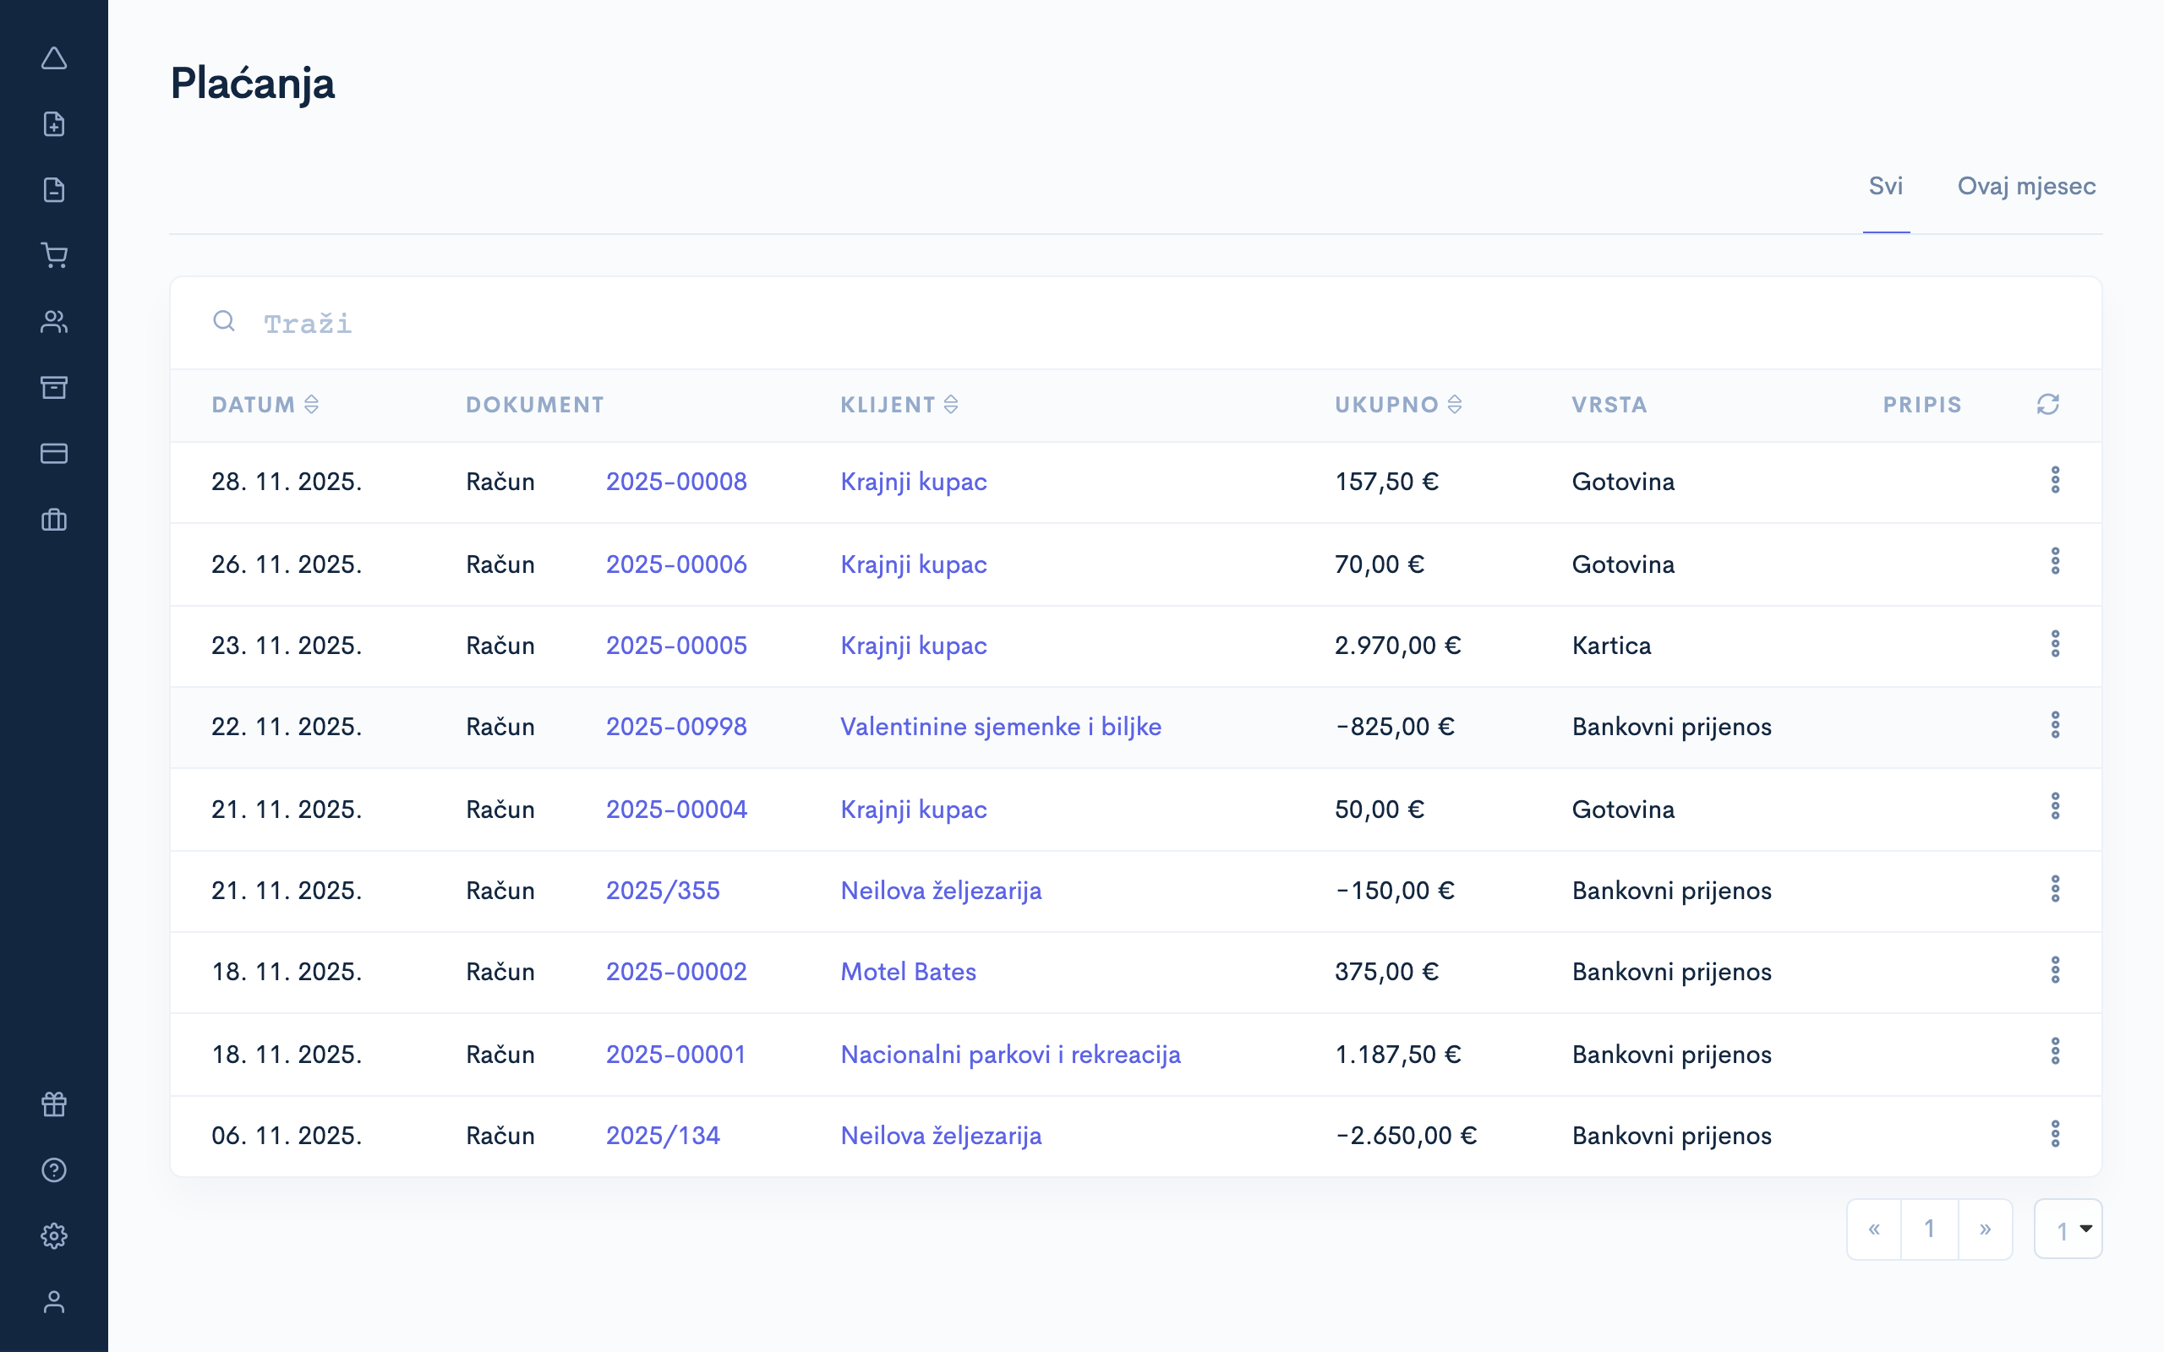Select the briefcase icon in sidebar

point(53,520)
